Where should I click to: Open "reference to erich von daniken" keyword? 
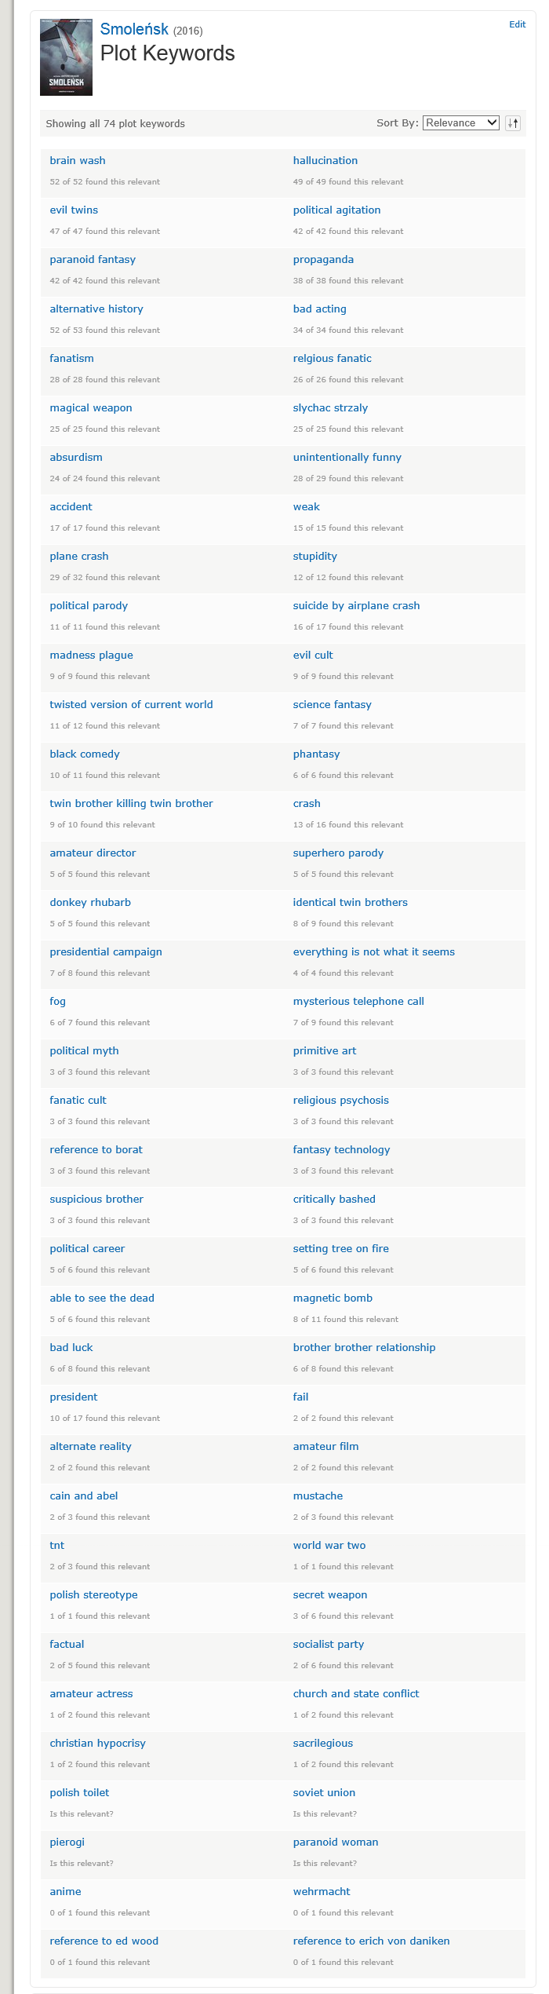tap(371, 1941)
